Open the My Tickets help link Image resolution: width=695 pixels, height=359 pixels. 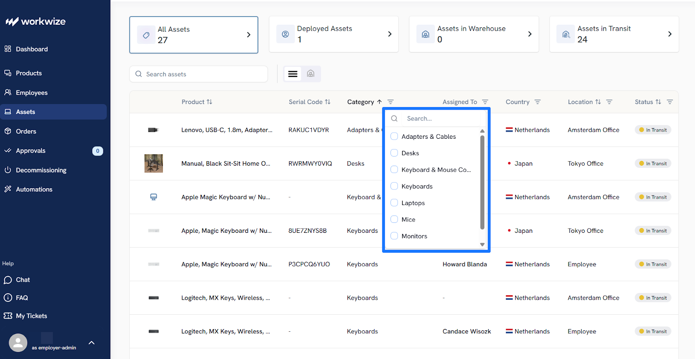tap(31, 316)
